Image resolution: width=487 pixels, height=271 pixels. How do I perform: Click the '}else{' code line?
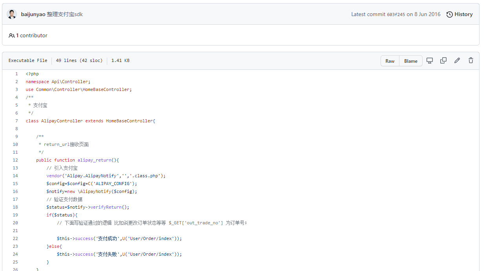click(54, 246)
